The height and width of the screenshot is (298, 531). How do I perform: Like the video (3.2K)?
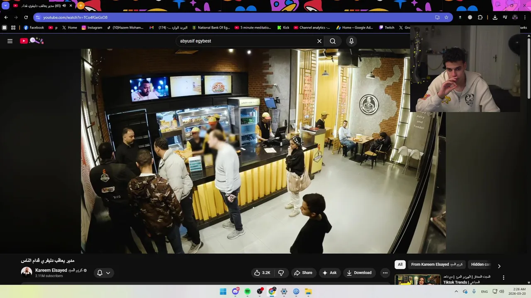[x=262, y=273]
